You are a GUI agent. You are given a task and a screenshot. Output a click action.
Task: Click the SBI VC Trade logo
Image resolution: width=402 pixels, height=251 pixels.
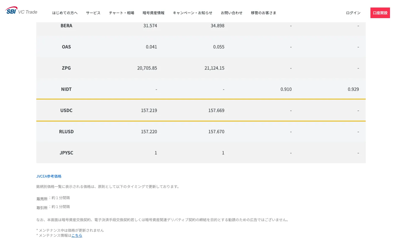point(21,11)
